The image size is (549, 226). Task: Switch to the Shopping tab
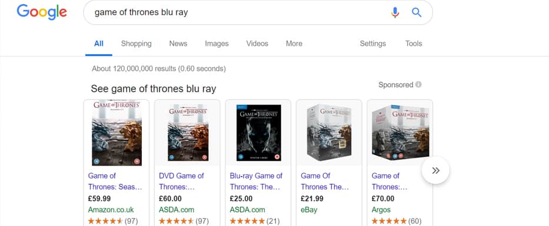point(136,43)
